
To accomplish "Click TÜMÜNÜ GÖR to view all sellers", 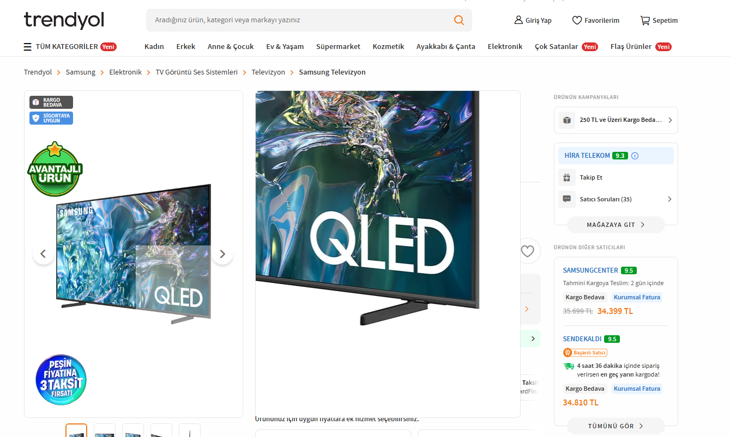I will [616, 426].
